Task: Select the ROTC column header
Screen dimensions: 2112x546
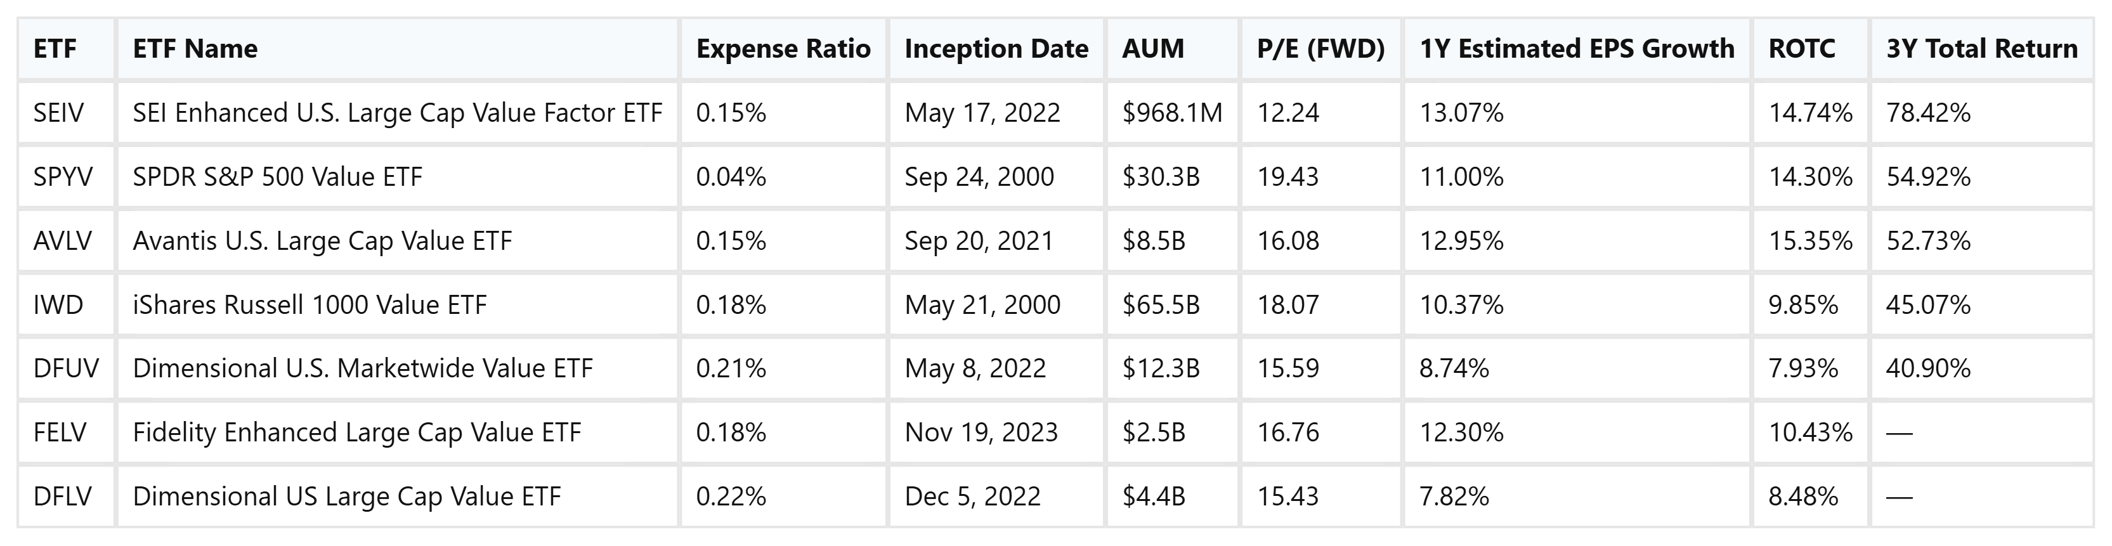Action: (x=1801, y=49)
